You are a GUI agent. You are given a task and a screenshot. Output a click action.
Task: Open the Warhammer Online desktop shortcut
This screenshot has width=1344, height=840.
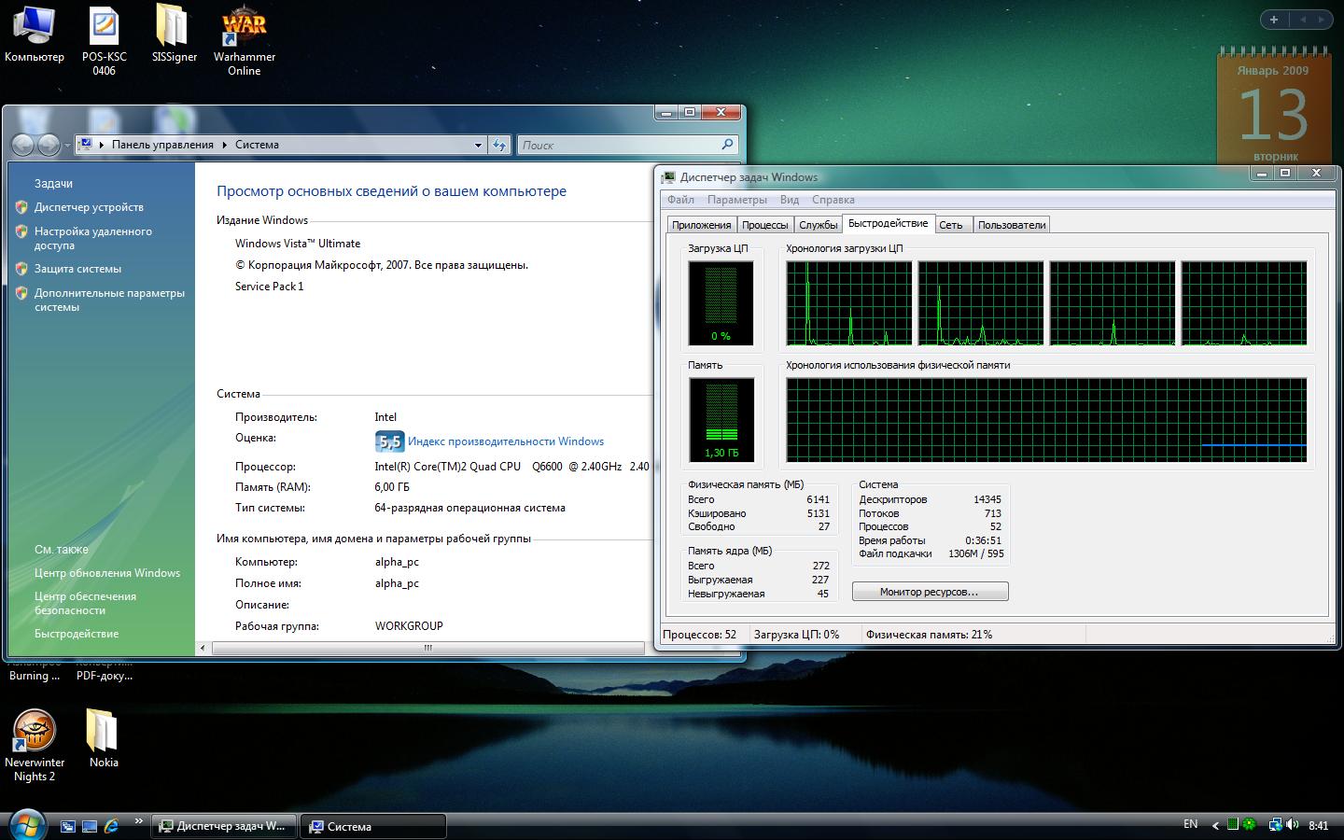244,28
